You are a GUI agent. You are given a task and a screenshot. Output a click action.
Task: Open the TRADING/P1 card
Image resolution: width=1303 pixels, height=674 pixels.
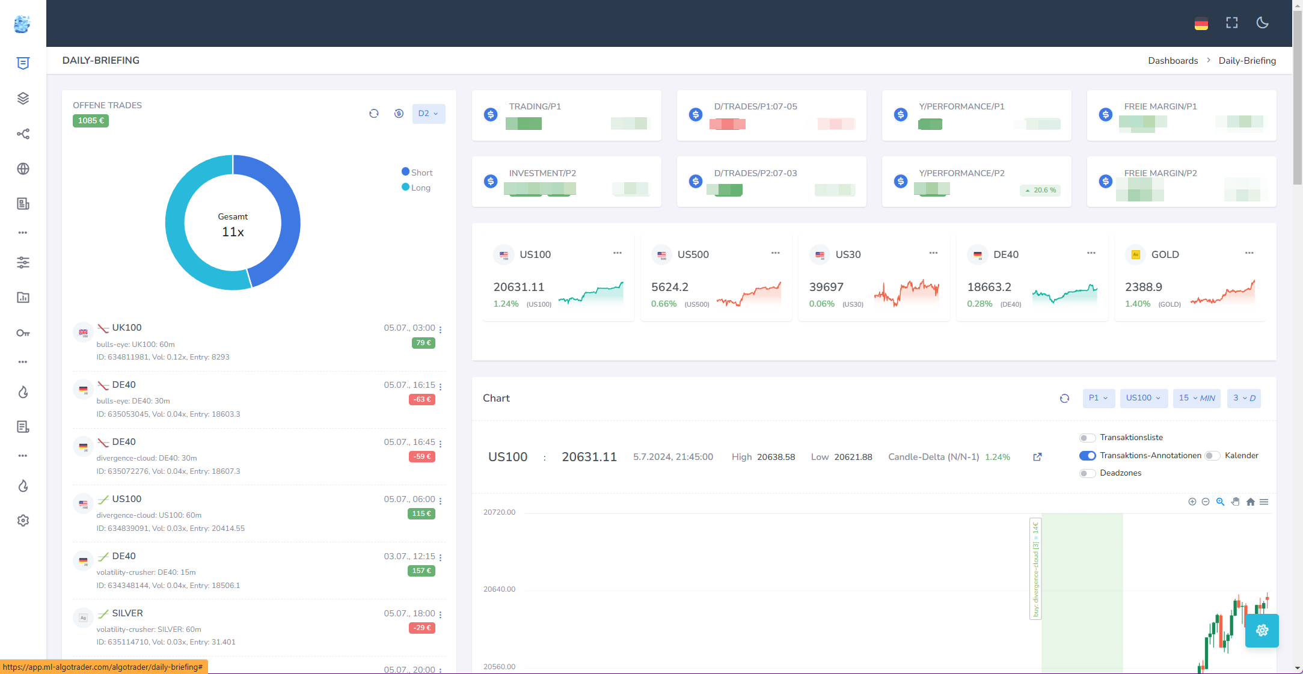click(x=566, y=115)
